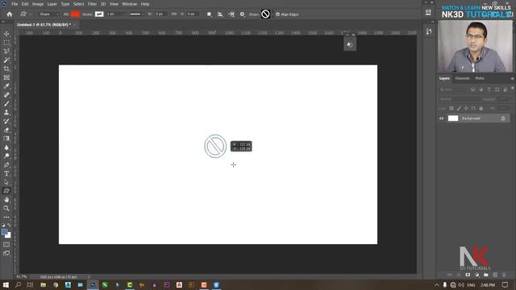This screenshot has width=516, height=290.
Task: Open the layer Opacity dropdown
Action: (x=503, y=99)
